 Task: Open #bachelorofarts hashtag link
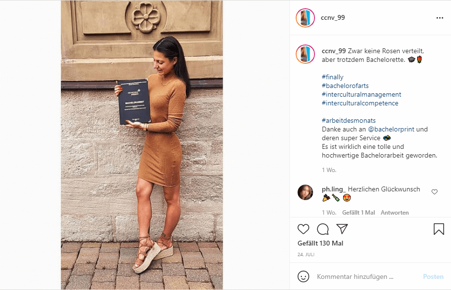[345, 86]
